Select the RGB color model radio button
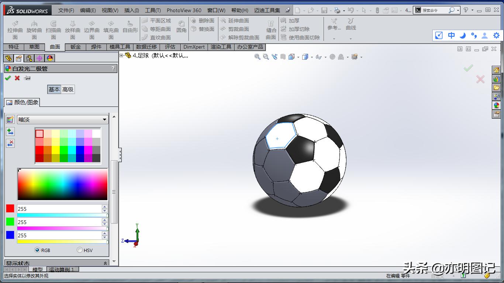Screen dimensions: 504x283 point(37,250)
